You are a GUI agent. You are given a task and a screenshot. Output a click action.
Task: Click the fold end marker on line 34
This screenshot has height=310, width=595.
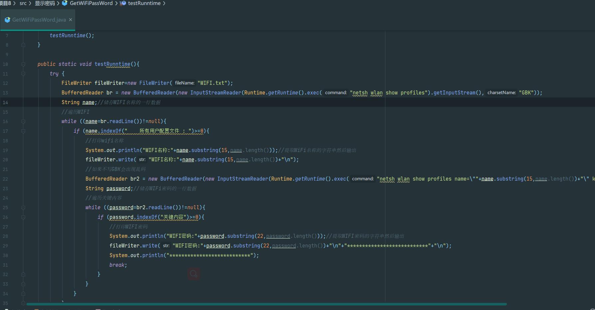click(23, 294)
